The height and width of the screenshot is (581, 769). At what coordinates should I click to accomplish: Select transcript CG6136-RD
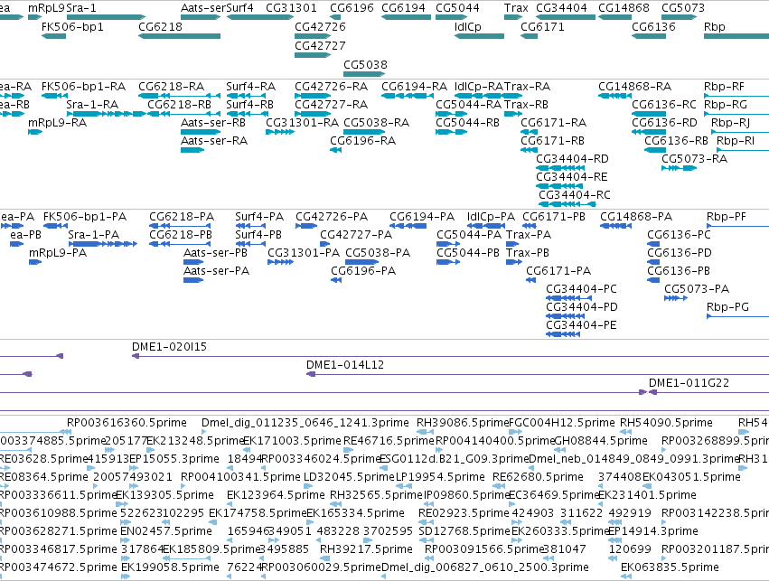[x=664, y=123]
